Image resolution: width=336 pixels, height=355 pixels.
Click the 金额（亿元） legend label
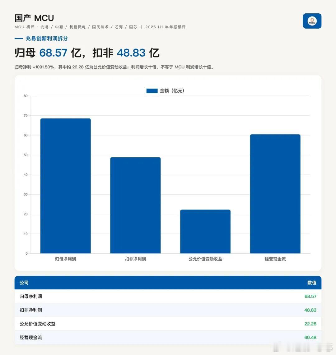coord(172,91)
